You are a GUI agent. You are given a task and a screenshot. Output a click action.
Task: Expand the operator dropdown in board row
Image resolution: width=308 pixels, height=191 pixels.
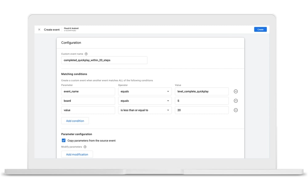[145, 101]
